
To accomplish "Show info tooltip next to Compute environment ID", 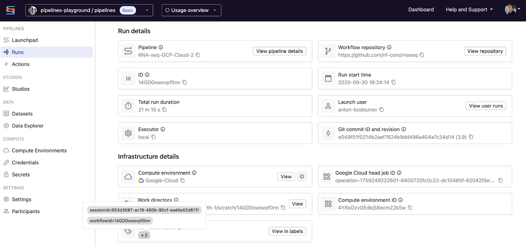I will pyautogui.click(x=401, y=200).
